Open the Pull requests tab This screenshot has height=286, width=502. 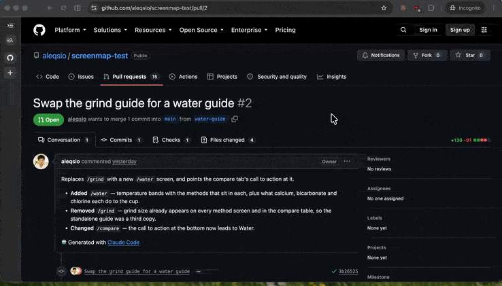coord(131,77)
